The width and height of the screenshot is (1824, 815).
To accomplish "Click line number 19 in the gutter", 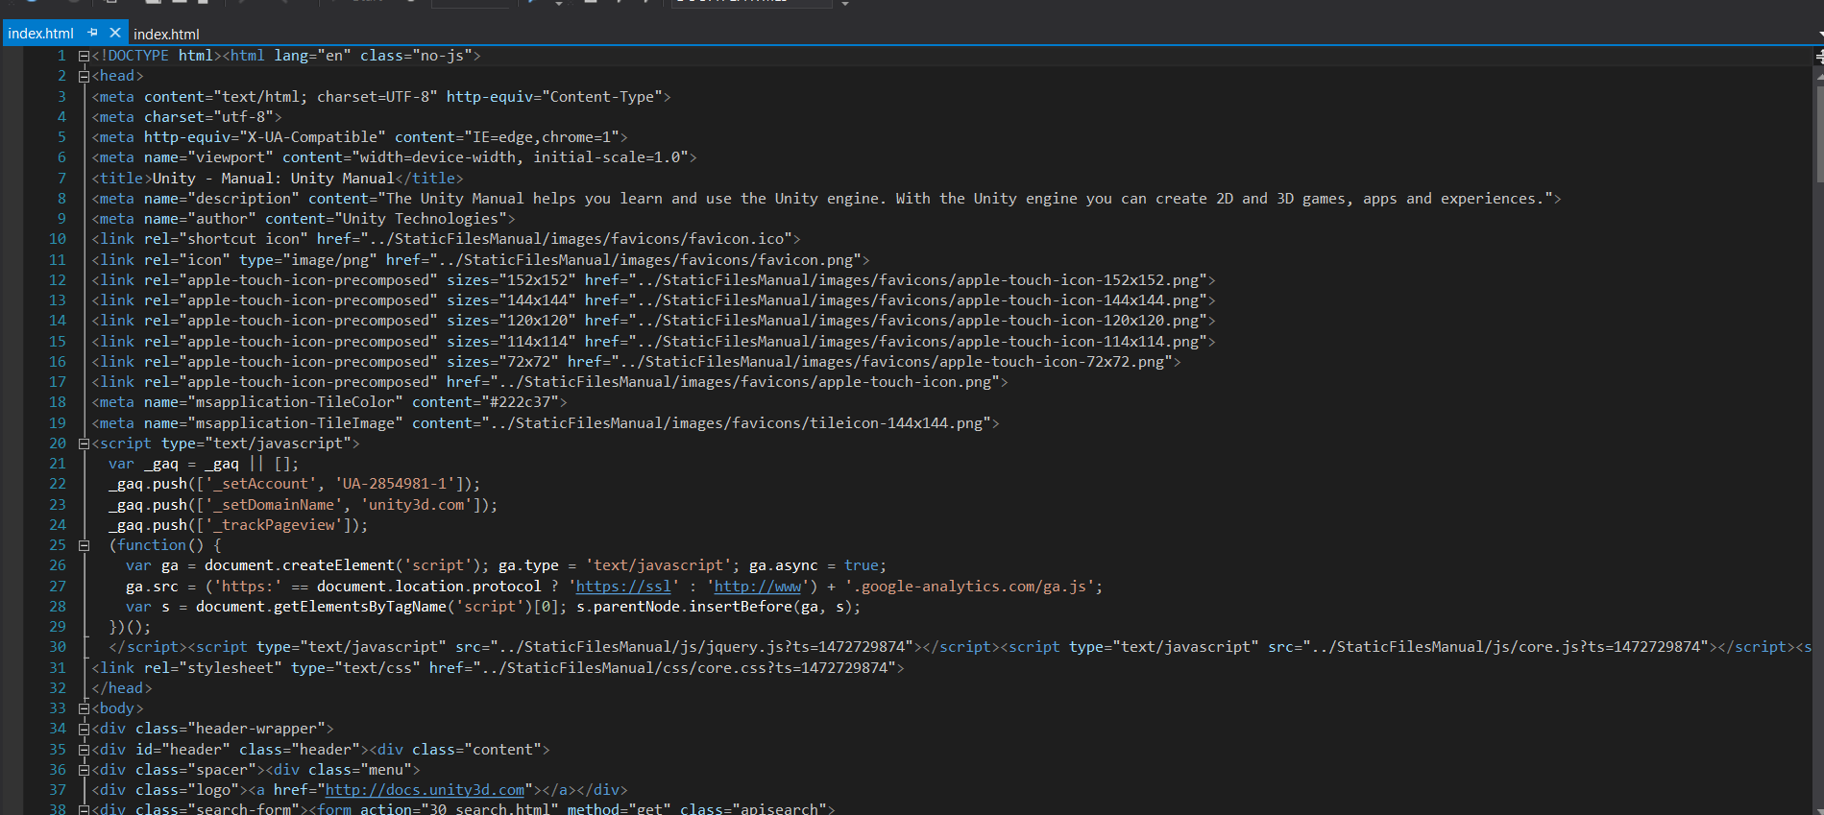I will [x=58, y=423].
